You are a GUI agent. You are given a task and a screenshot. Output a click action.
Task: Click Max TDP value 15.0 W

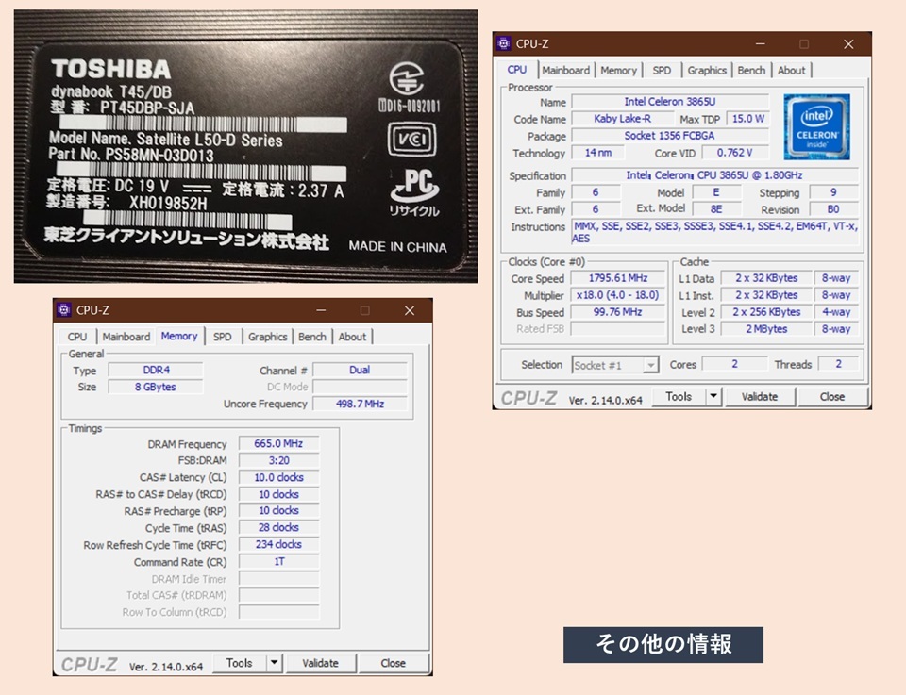coord(747,118)
